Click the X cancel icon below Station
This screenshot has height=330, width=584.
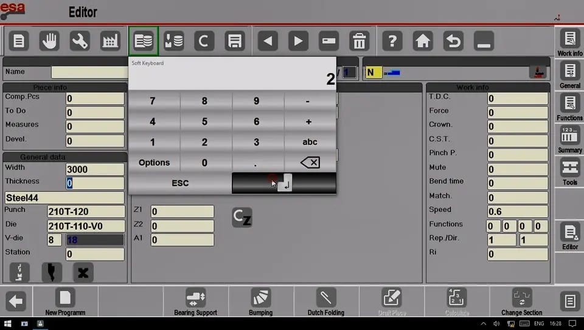pos(83,273)
